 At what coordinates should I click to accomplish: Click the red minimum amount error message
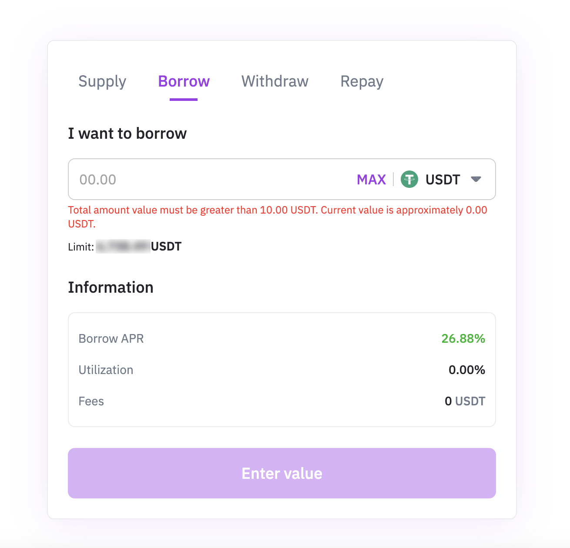(278, 217)
